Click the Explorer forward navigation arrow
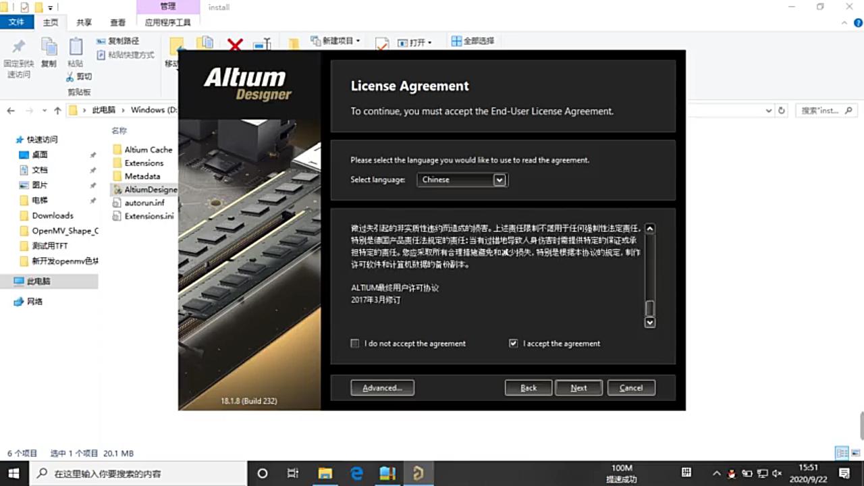Screen dimensions: 864x486 (x=29, y=111)
